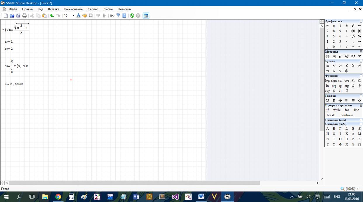Click the Undo arrow in the toolbar

click(x=52, y=15)
